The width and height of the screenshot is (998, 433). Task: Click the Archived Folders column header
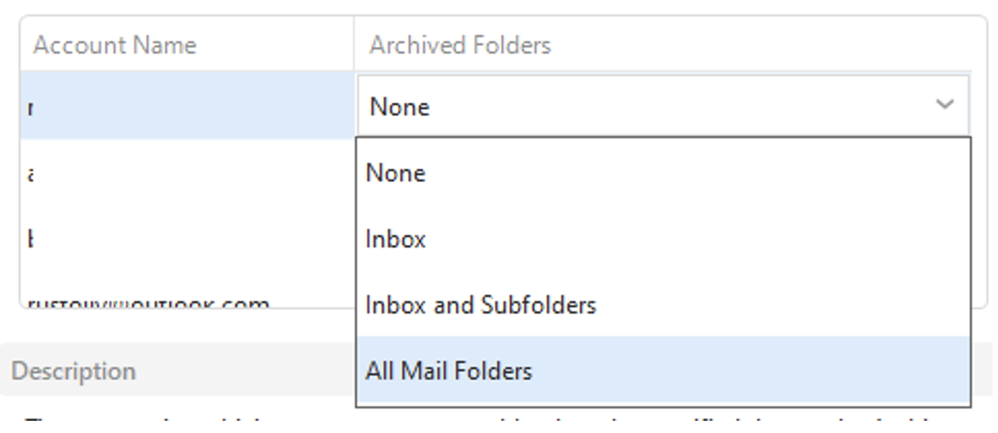[669, 45]
